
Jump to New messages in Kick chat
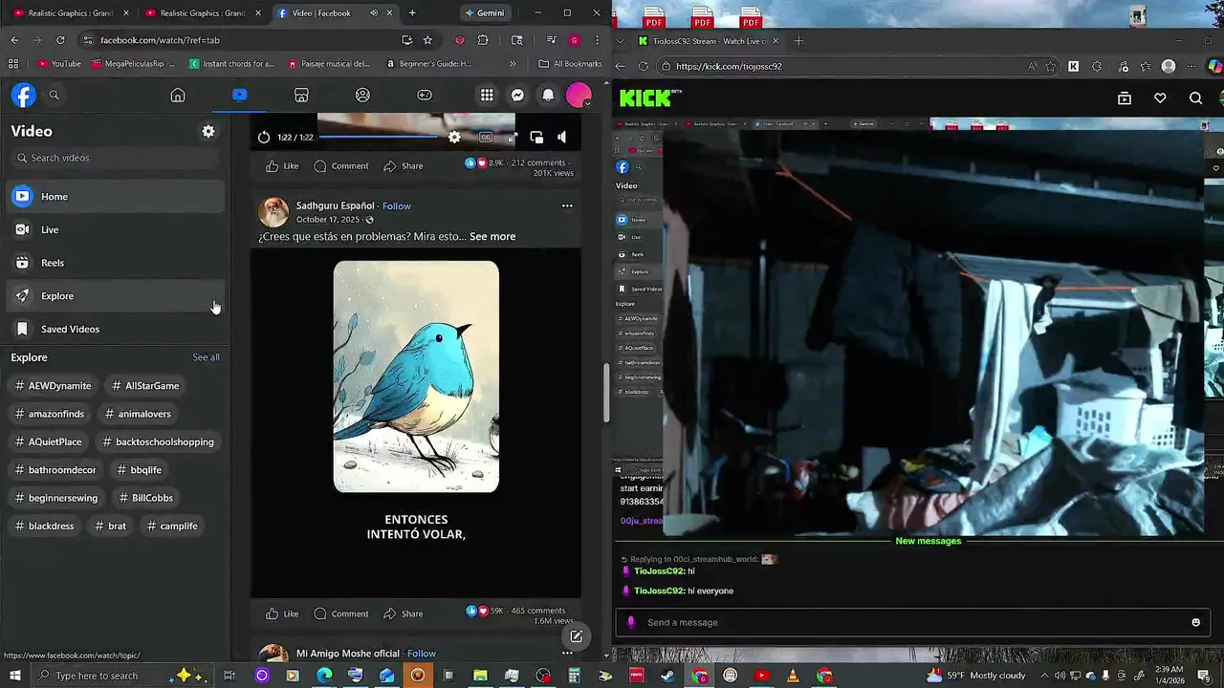click(x=928, y=541)
